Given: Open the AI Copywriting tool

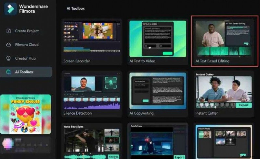Looking at the screenshot, I should pos(158,94).
